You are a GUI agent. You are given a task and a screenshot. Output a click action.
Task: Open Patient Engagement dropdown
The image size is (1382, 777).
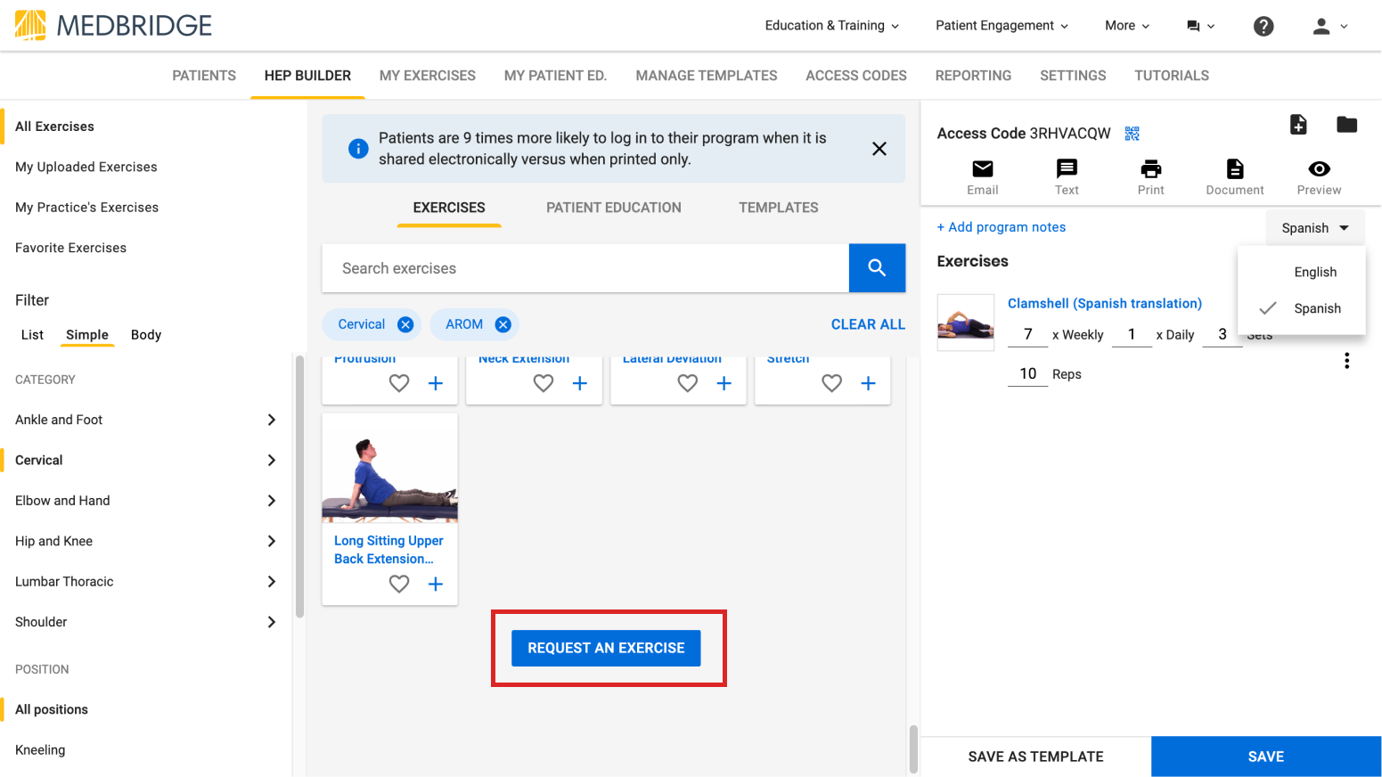(x=1002, y=26)
